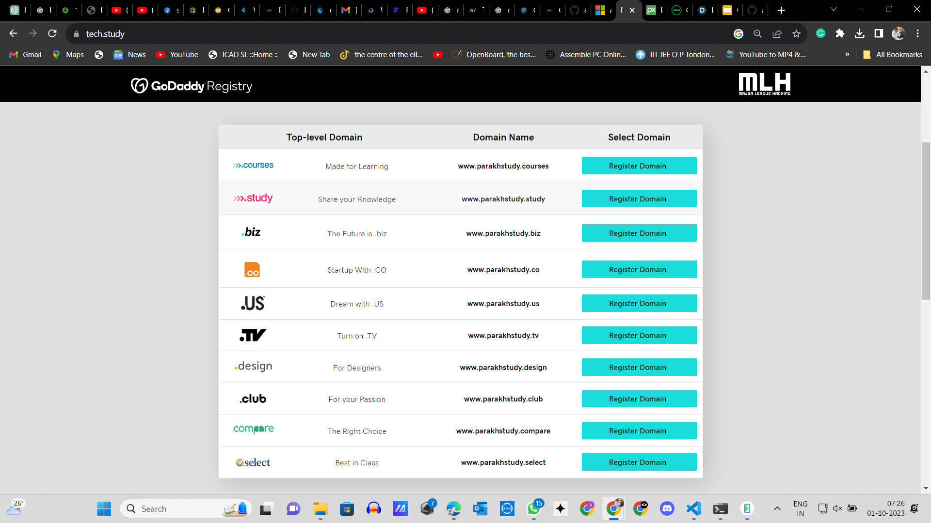Image resolution: width=931 pixels, height=523 pixels.
Task: Toggle the browser side panel icon
Action: coord(879,33)
